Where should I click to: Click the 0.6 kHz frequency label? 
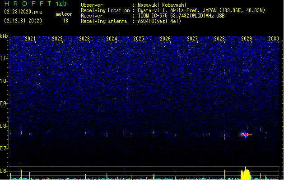pos(4,171)
